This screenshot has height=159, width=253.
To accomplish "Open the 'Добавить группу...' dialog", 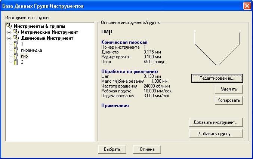I will pos(216,134).
